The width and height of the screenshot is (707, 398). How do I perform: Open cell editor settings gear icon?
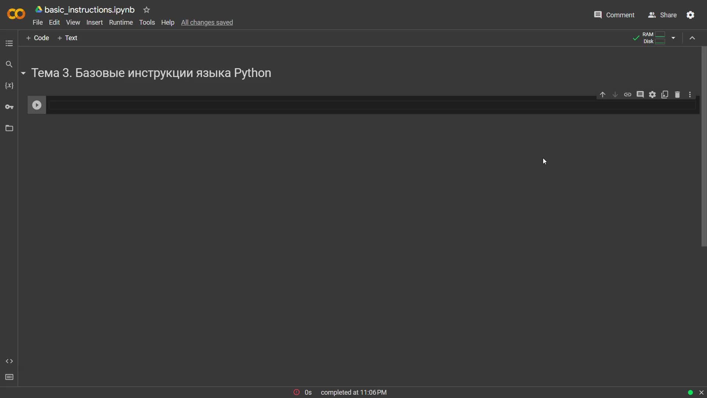[x=653, y=95]
